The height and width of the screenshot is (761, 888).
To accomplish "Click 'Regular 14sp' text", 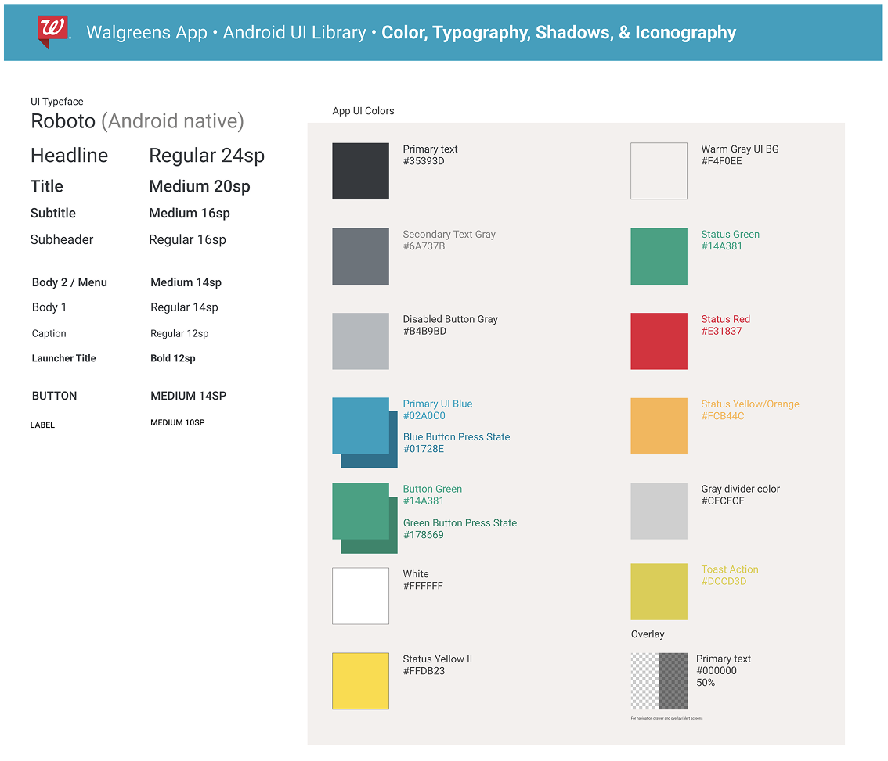I will (184, 307).
